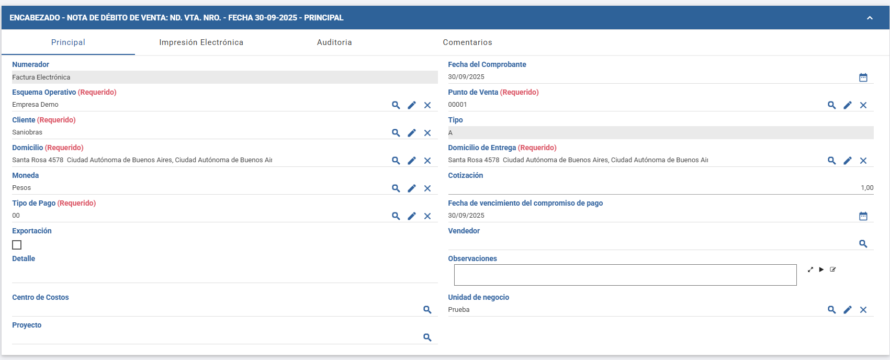
Task: Click into the Observaciones text area
Action: pyautogui.click(x=625, y=275)
